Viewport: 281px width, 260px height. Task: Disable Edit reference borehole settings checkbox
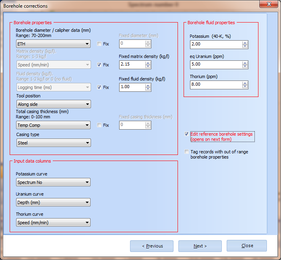[x=186, y=134]
